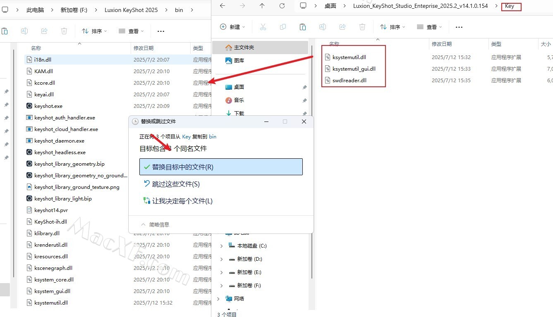Screen dimensions: 553x317
Task: Click Luxion KeyShot 2025 breadcrumb in left window
Action: point(131,10)
